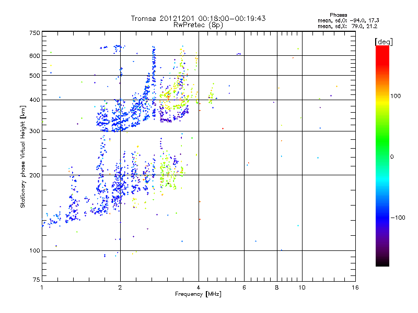This screenshot has height=313, width=418.
Task: Click the x-axis label '6'
Action: click(244, 287)
